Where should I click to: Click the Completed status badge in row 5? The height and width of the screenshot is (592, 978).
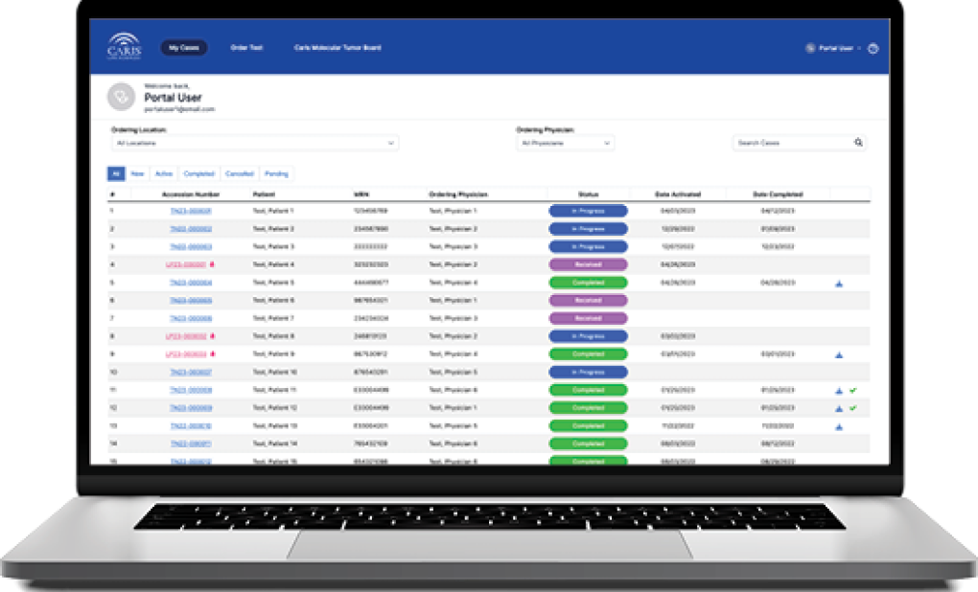(x=588, y=283)
